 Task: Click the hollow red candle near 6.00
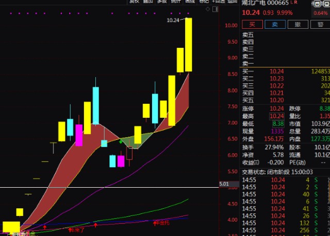click(x=129, y=153)
